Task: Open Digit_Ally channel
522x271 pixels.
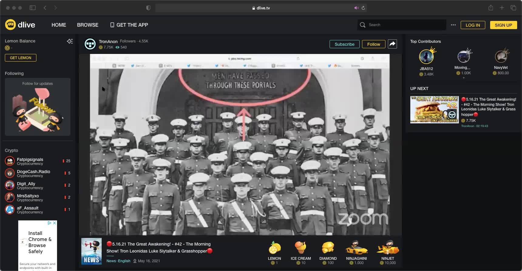Action: coord(38,185)
